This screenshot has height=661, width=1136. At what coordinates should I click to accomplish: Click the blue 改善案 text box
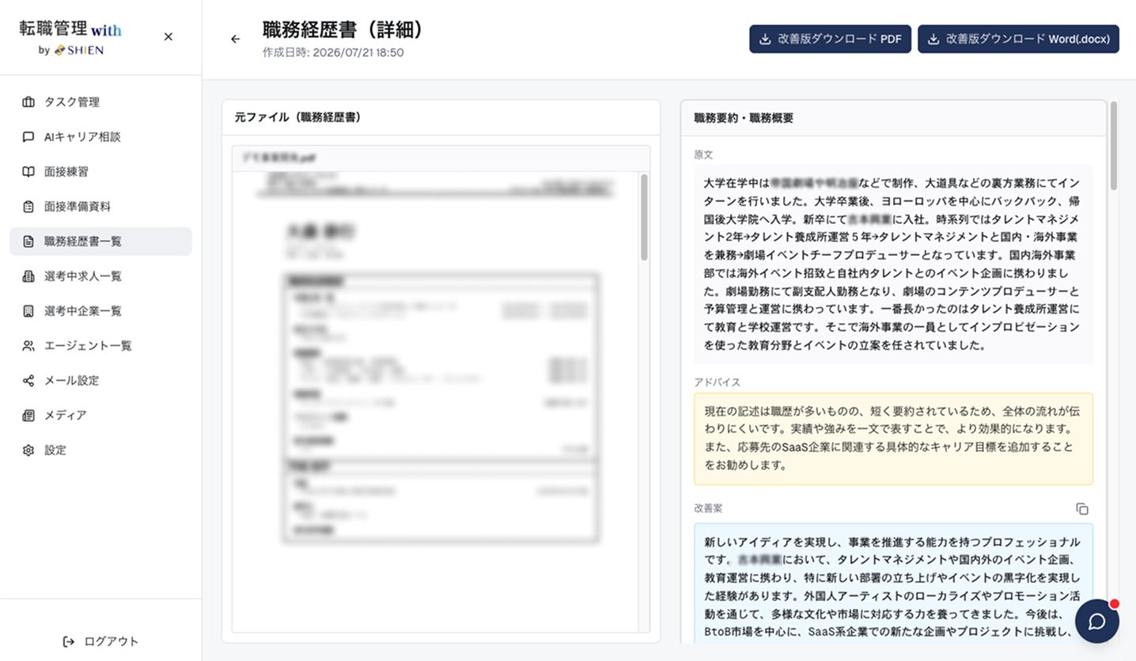[893, 583]
